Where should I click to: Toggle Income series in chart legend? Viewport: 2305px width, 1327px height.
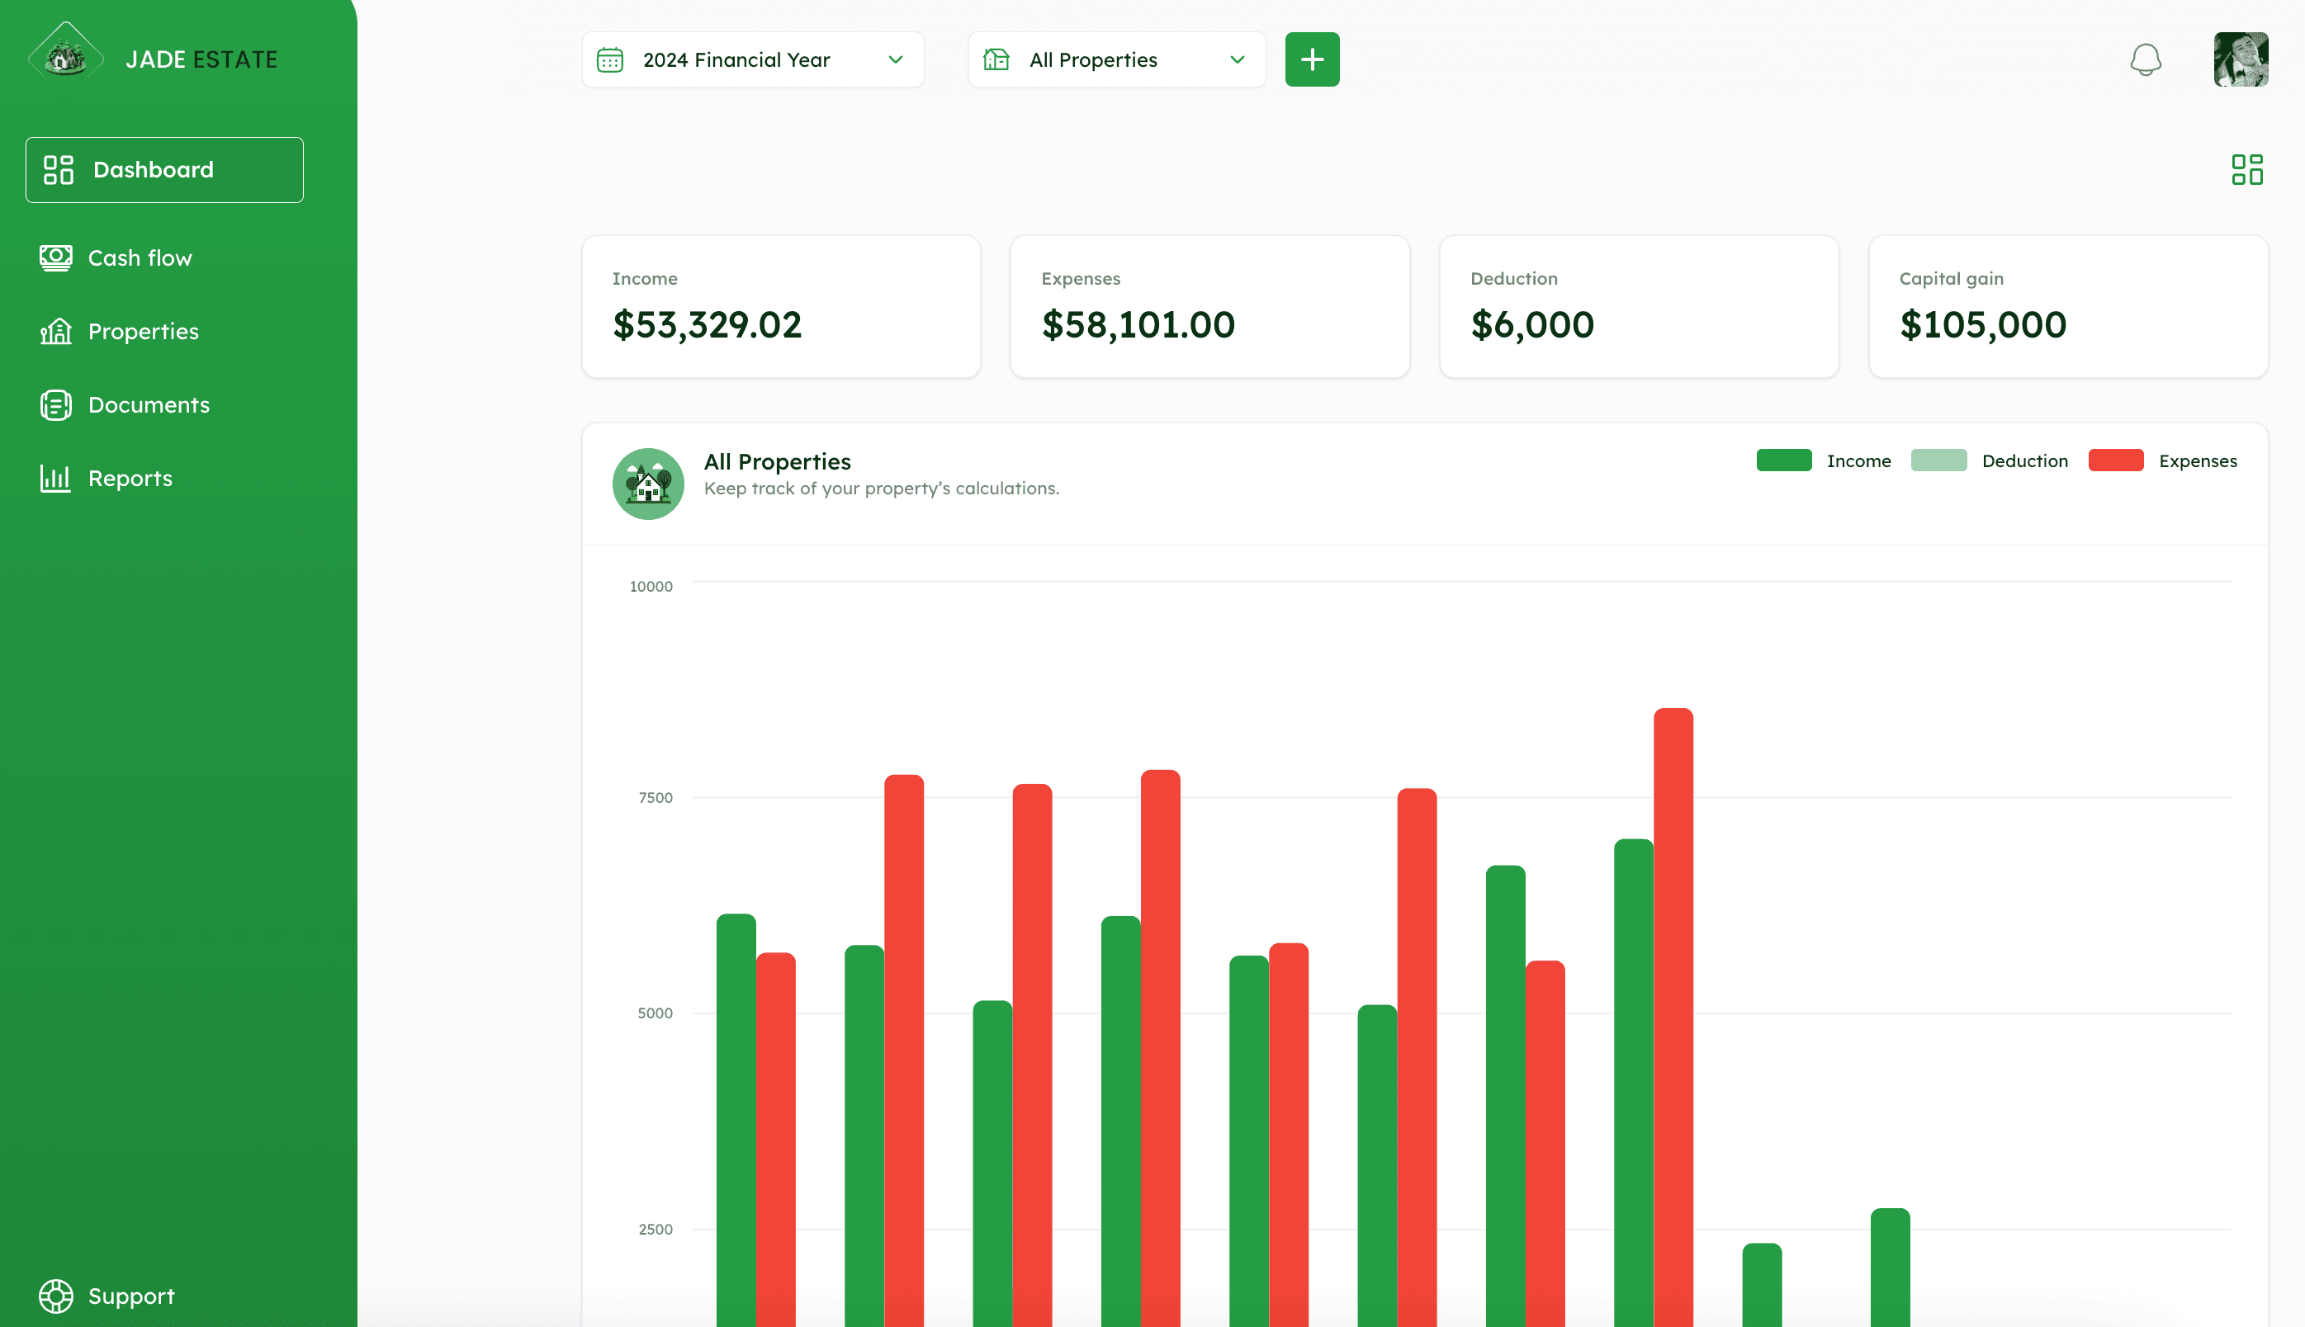1858,461
